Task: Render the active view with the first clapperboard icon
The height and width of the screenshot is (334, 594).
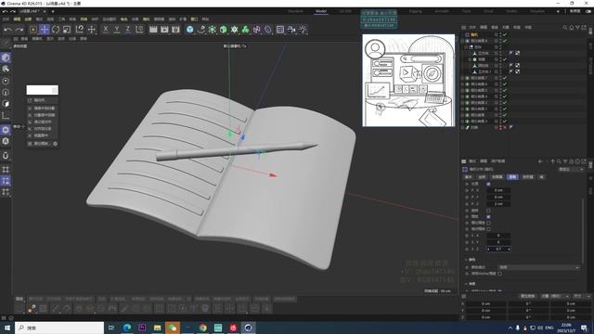Action: pyautogui.click(x=153, y=29)
